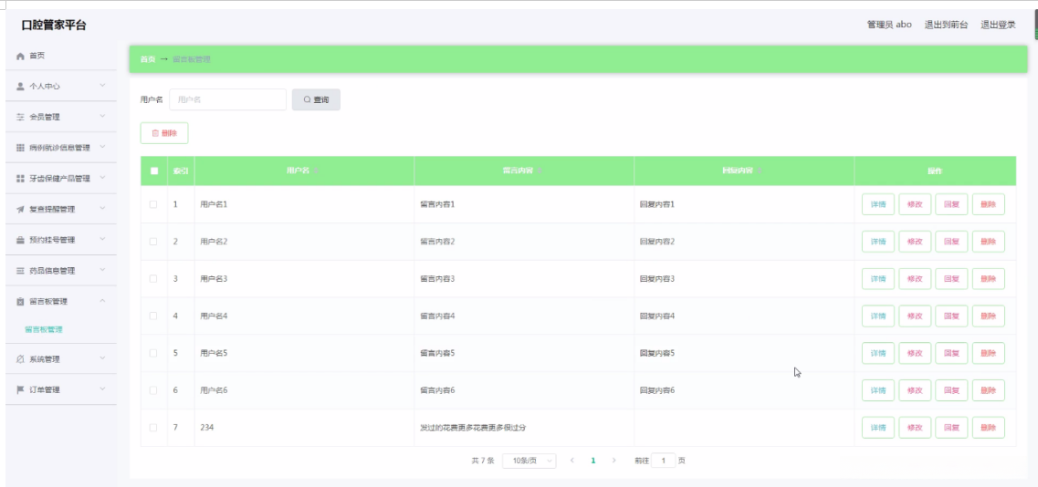Click 删除 for row 234

click(x=989, y=428)
